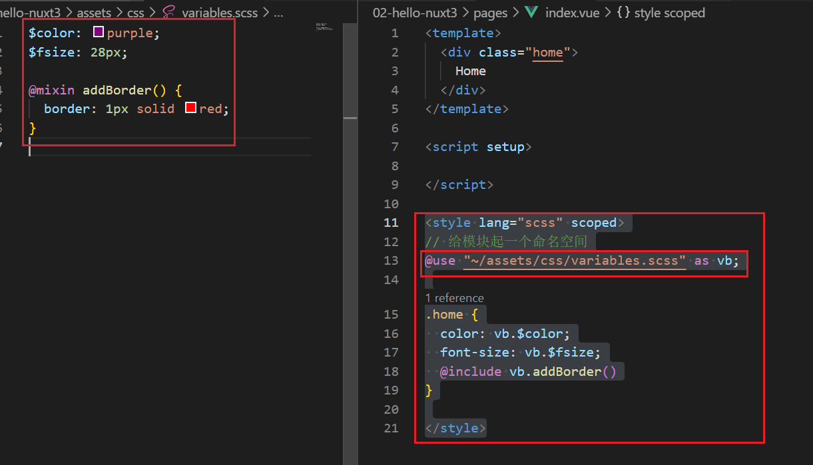Screen dimensions: 813x465
Task: Click the "1 reference" code lens link
Action: tap(455, 298)
